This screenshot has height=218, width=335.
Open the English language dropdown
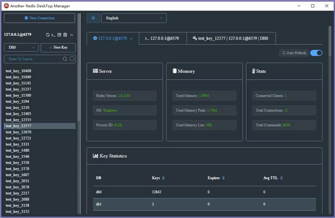tap(134, 18)
